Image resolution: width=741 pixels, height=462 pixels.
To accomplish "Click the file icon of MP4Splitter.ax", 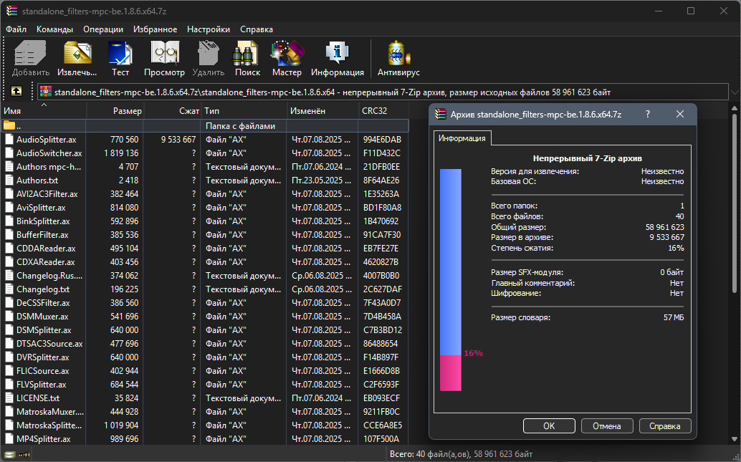I will click(9, 439).
